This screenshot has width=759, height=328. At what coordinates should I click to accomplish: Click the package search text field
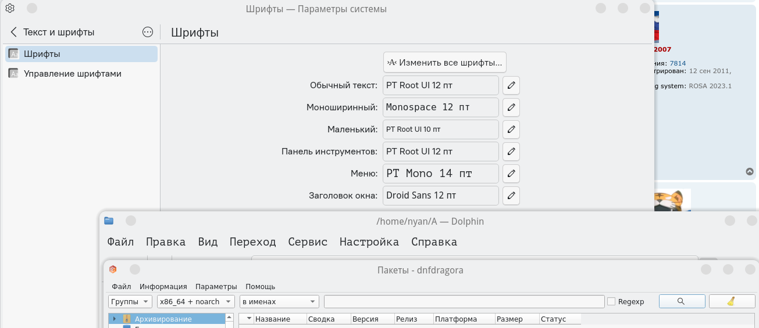coord(464,301)
